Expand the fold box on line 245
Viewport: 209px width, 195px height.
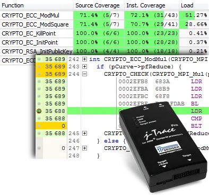point(85,134)
